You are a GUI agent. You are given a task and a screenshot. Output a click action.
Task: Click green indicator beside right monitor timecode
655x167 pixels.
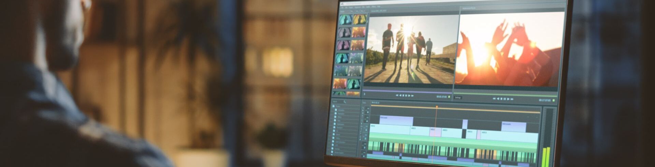[553, 100]
